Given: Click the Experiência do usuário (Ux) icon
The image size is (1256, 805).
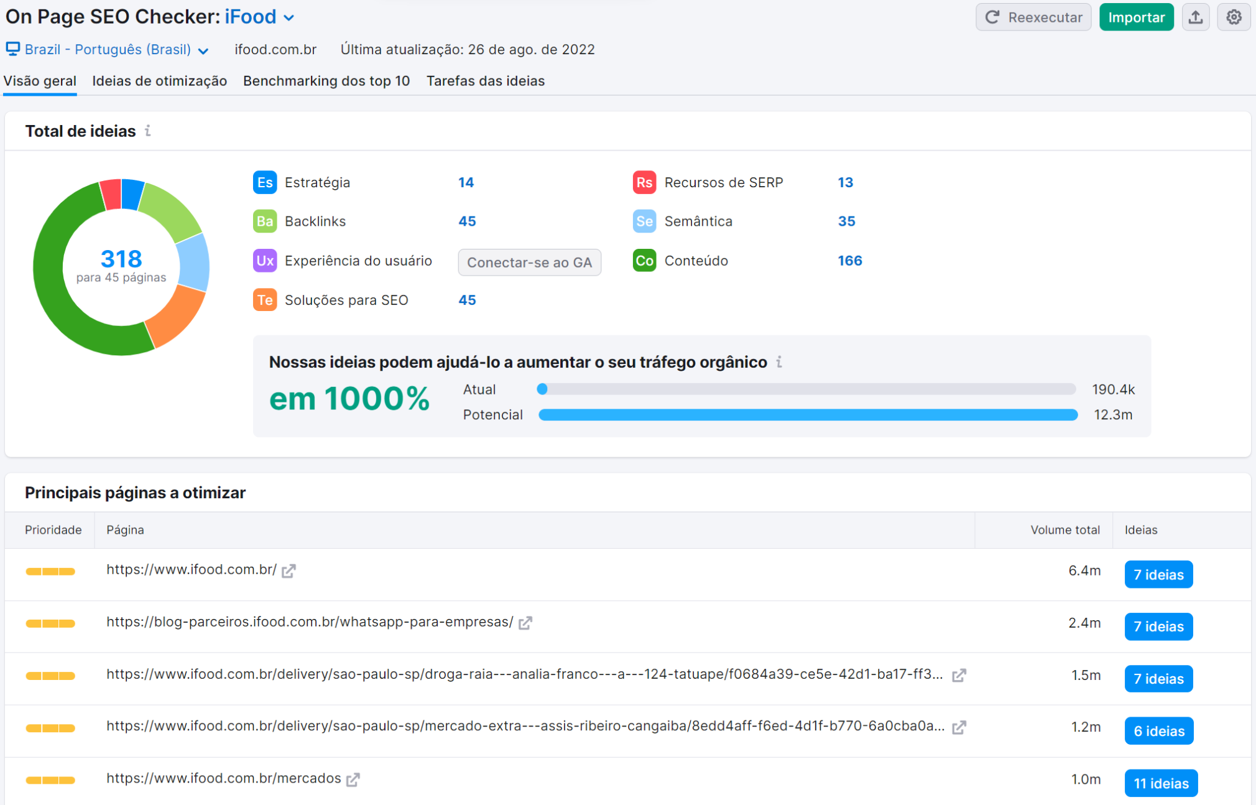Looking at the screenshot, I should [x=265, y=261].
